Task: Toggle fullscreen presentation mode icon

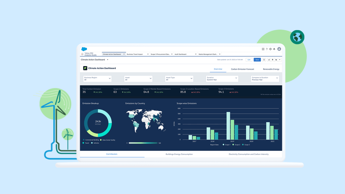Action: (264, 60)
